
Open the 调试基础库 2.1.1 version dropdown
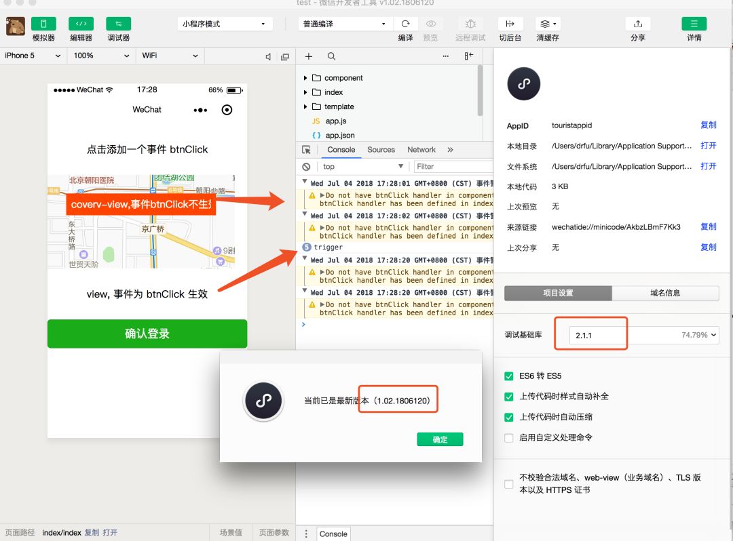coord(644,335)
